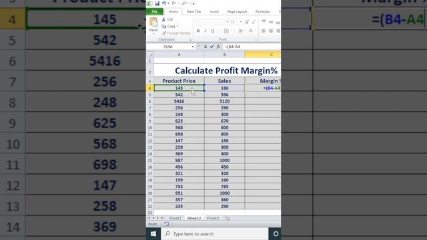427x240 pixels.
Task: Click Product Price cell with value 5416
Action: [179, 101]
